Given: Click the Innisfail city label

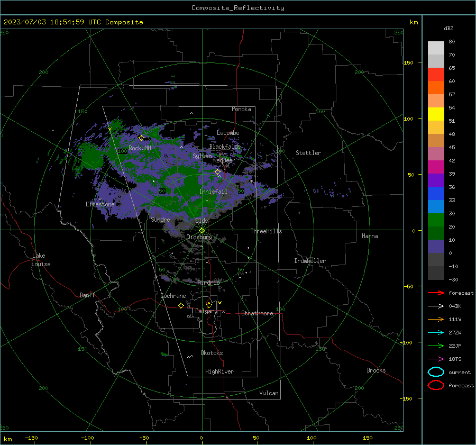Looking at the screenshot, I should click(x=213, y=192).
